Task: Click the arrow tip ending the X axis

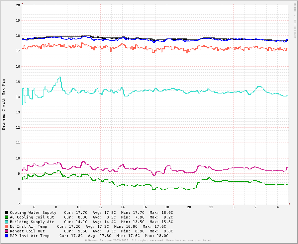Action: click(x=289, y=204)
